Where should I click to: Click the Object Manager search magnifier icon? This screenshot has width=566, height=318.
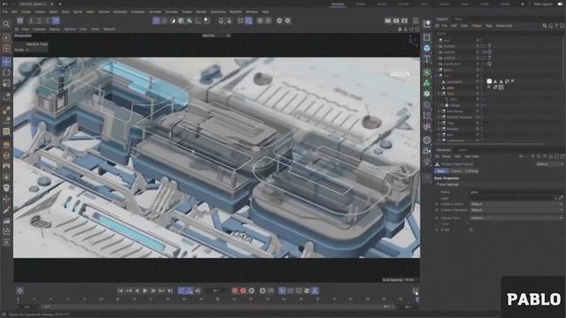(x=545, y=26)
